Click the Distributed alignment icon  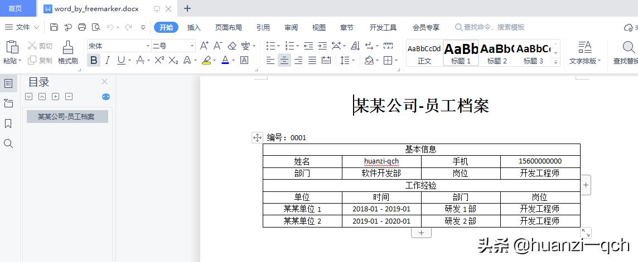326,61
